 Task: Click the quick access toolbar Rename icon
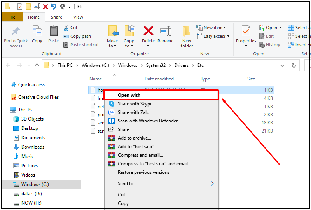37,7
